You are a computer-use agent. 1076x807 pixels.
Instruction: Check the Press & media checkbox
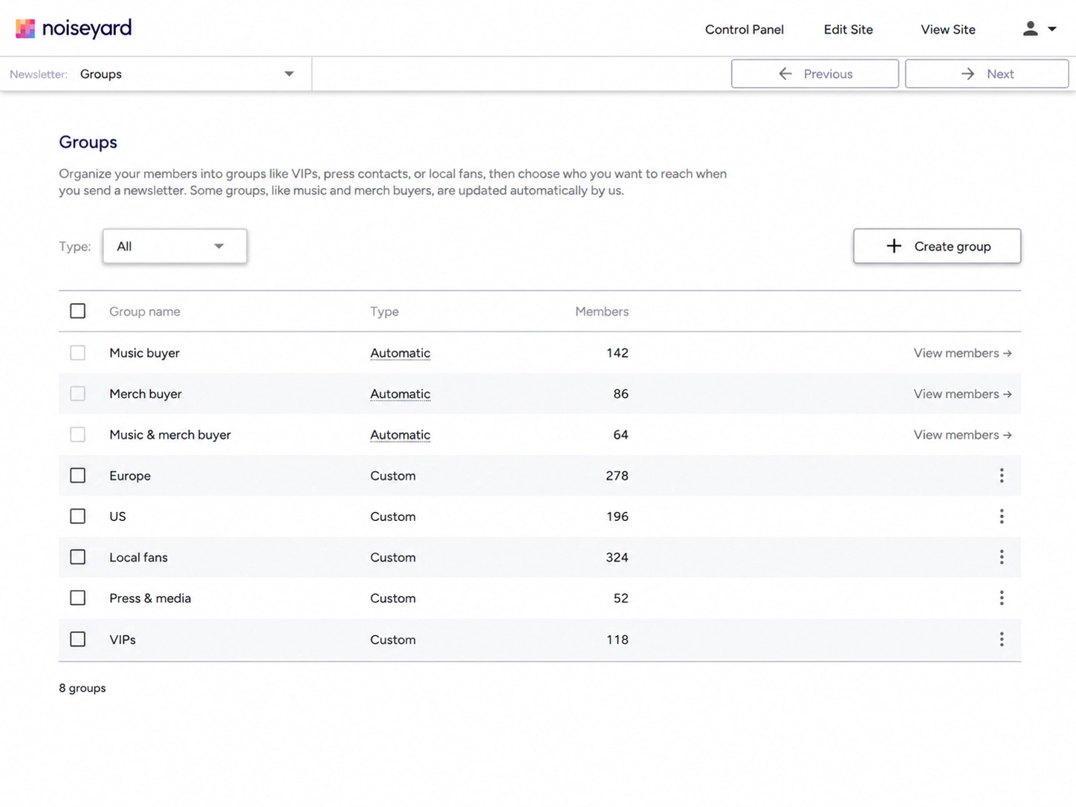pyautogui.click(x=77, y=598)
